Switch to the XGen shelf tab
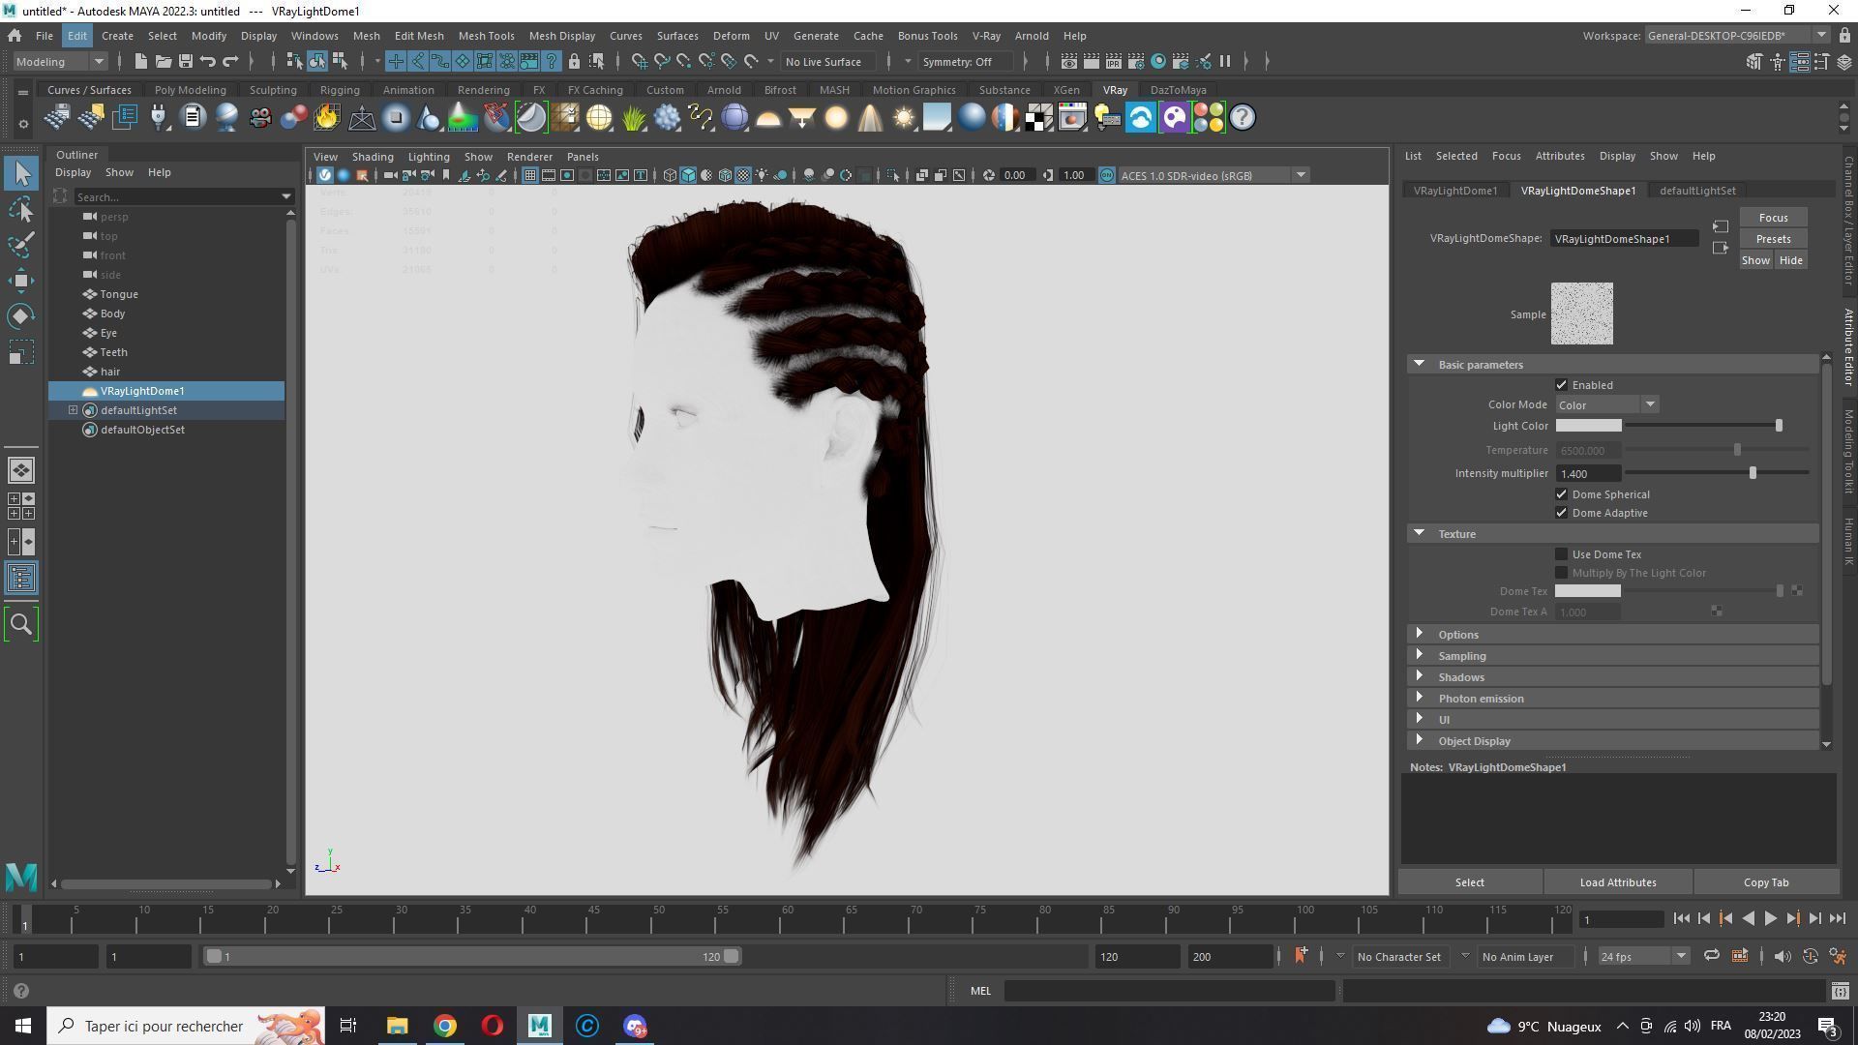 [x=1065, y=90]
